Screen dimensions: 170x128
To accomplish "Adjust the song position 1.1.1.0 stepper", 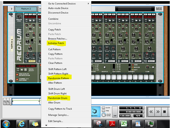I will coord(143,108).
